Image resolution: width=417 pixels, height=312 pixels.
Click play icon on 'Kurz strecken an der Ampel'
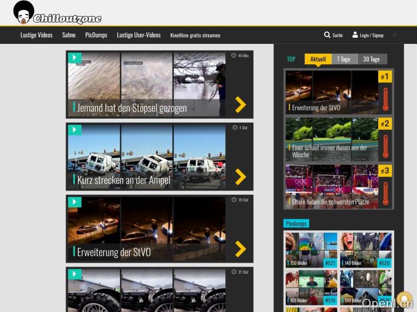click(75, 130)
